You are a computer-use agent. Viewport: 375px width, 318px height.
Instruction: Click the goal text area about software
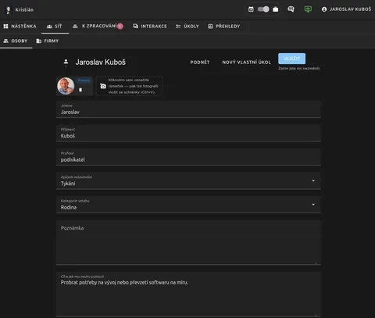188,295
